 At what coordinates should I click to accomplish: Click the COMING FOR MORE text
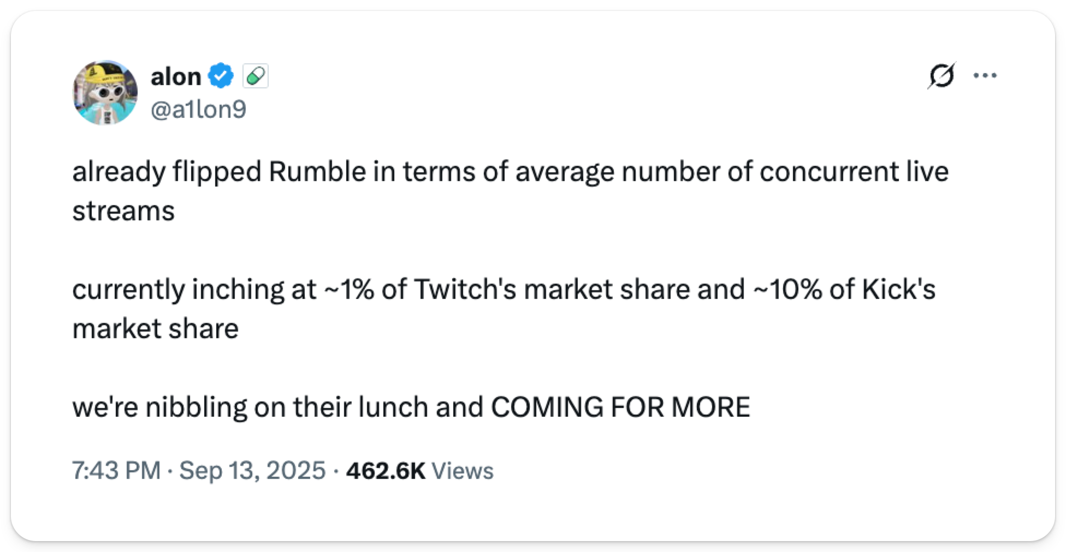click(620, 407)
